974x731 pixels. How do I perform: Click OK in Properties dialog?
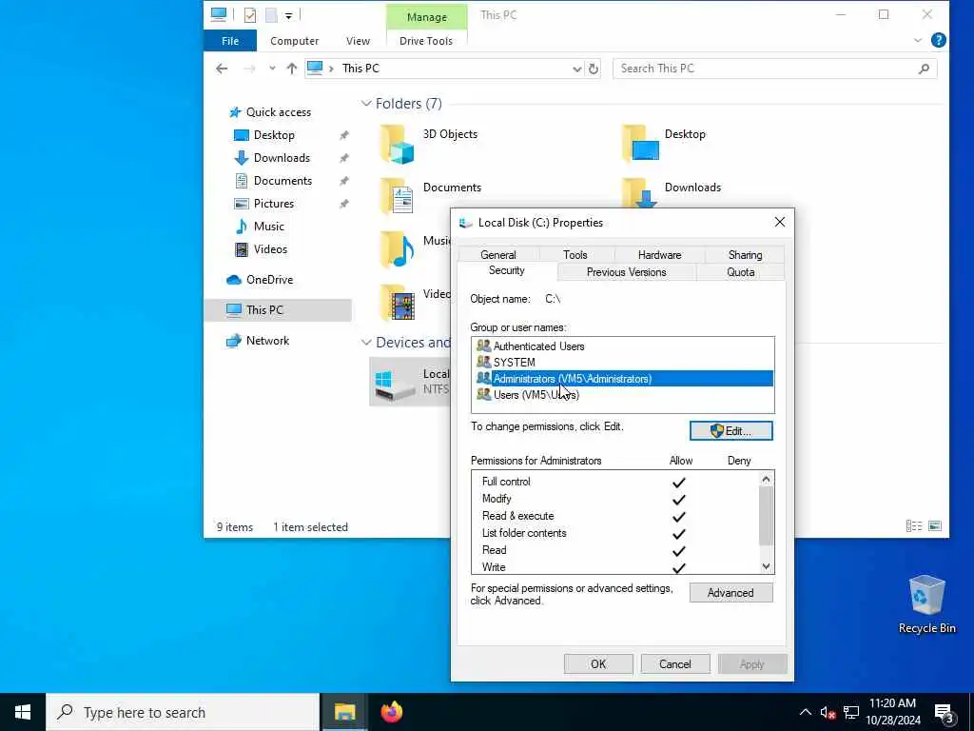tap(598, 663)
